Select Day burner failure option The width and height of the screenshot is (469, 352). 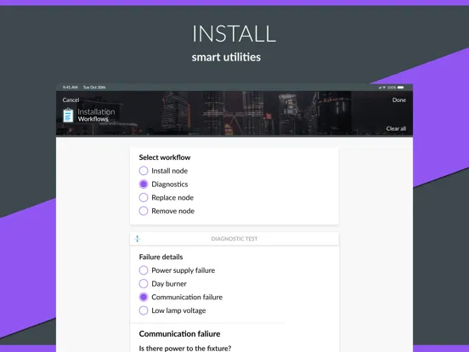coord(144,284)
